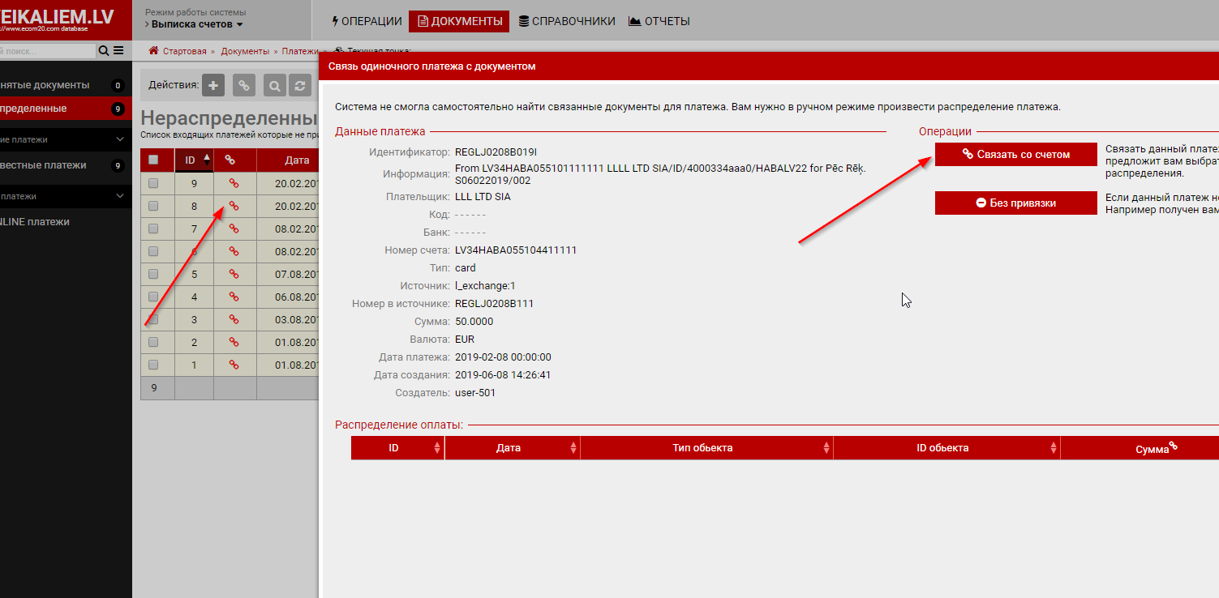The height and width of the screenshot is (598, 1219).
Task: Click the search magnifier icon in sidebar
Action: click(104, 51)
